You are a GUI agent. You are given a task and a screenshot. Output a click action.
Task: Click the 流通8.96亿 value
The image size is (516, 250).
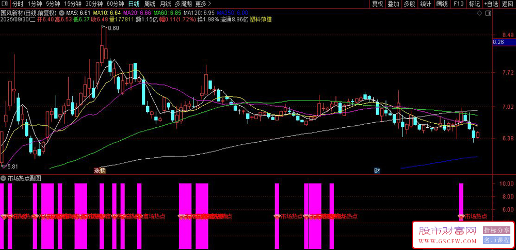tap(234, 20)
